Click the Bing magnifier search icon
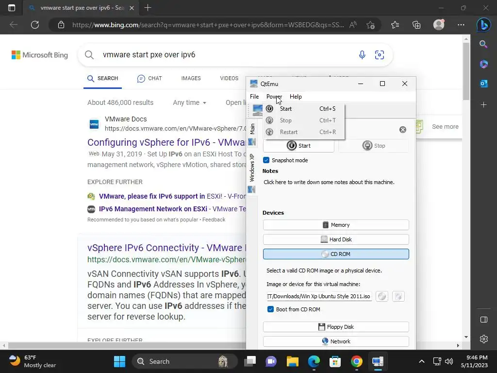This screenshot has width=497, height=373. (89, 55)
